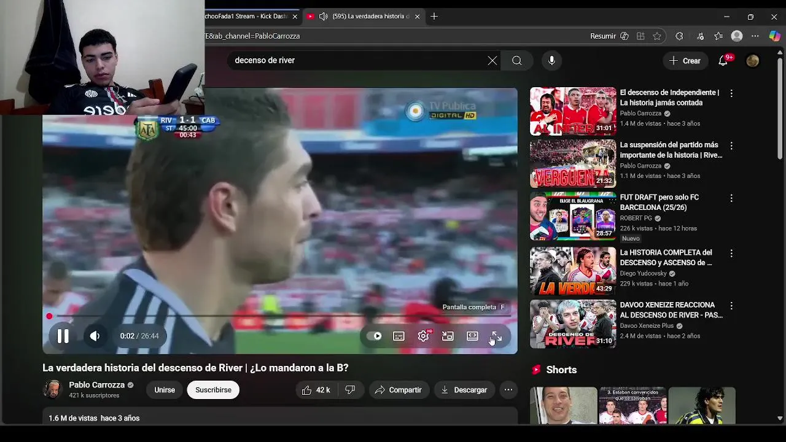Mute the video volume
This screenshot has height=442, width=786.
pyautogui.click(x=95, y=336)
